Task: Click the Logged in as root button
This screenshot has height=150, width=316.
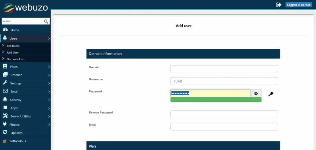Action: (298, 5)
